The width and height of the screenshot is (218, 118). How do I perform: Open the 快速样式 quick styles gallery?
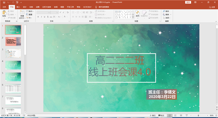(144, 14)
